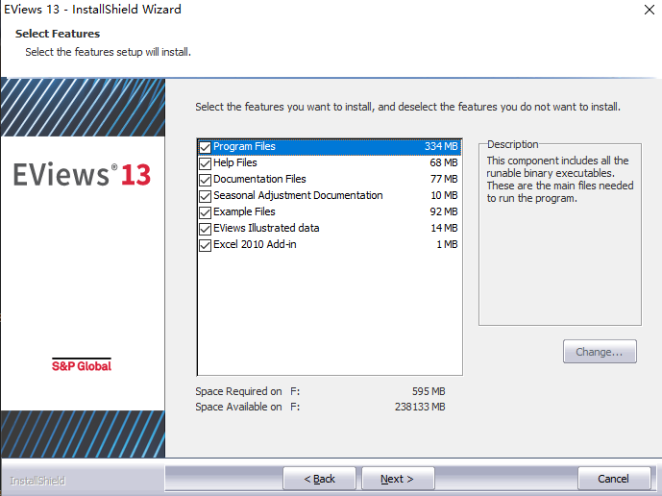Toggle Seasonal Adjustment Documentation checkbox
Viewport: 662px width, 496px height.
click(206, 196)
